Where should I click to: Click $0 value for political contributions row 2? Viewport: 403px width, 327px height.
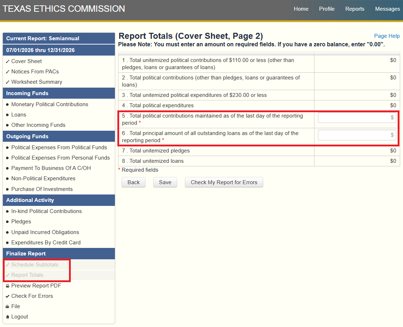coord(393,78)
